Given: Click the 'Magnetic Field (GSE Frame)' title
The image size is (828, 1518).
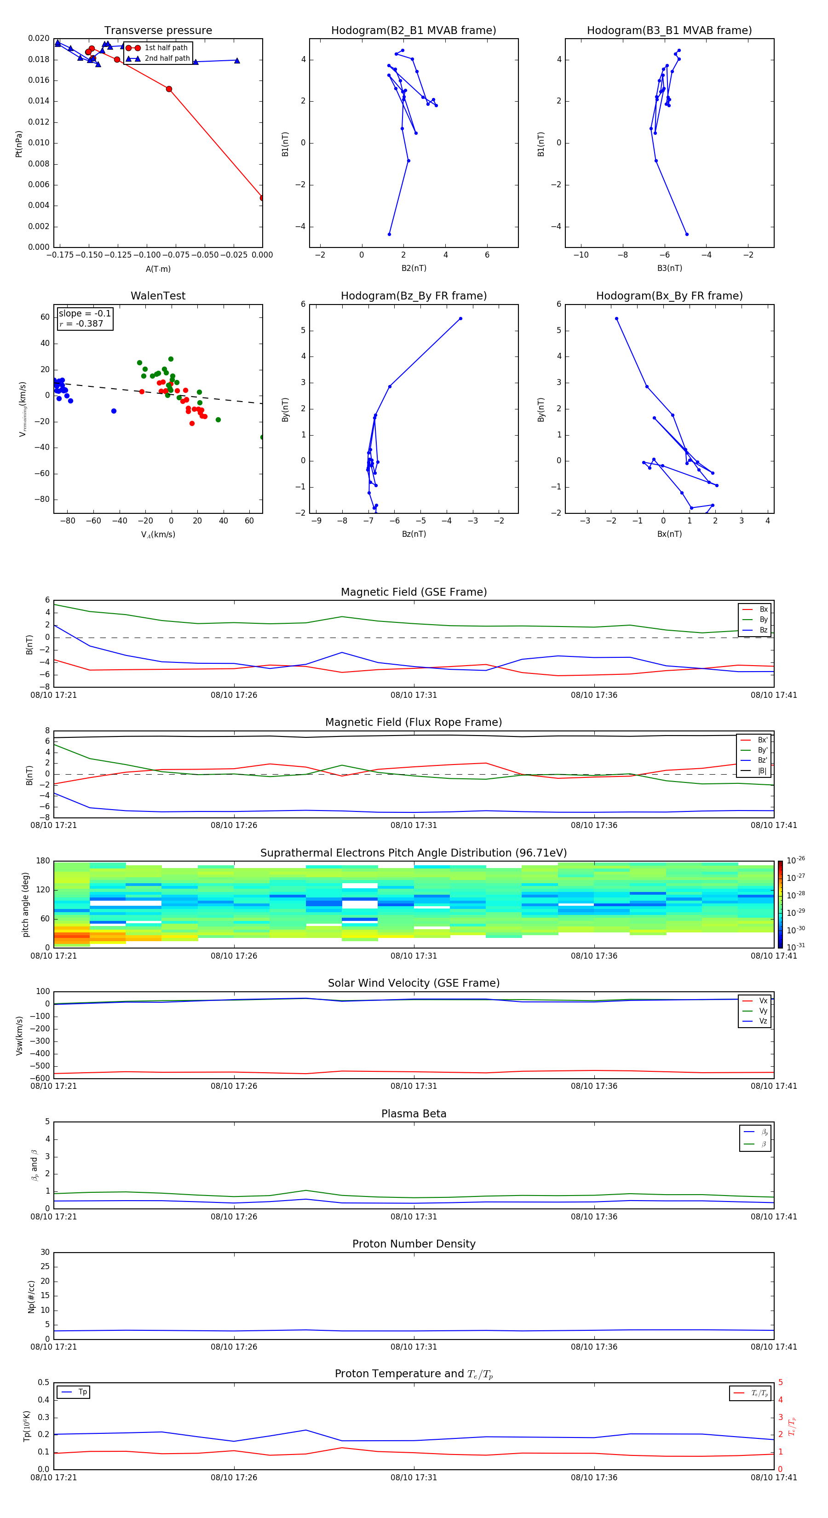Looking at the screenshot, I should click(x=413, y=592).
